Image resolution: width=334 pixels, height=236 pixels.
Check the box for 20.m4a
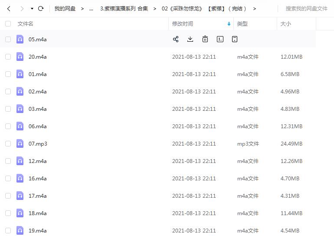pyautogui.click(x=8, y=57)
